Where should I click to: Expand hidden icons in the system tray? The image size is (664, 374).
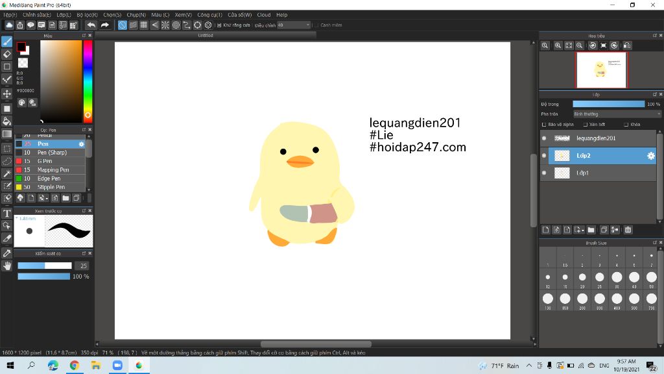pos(529,366)
